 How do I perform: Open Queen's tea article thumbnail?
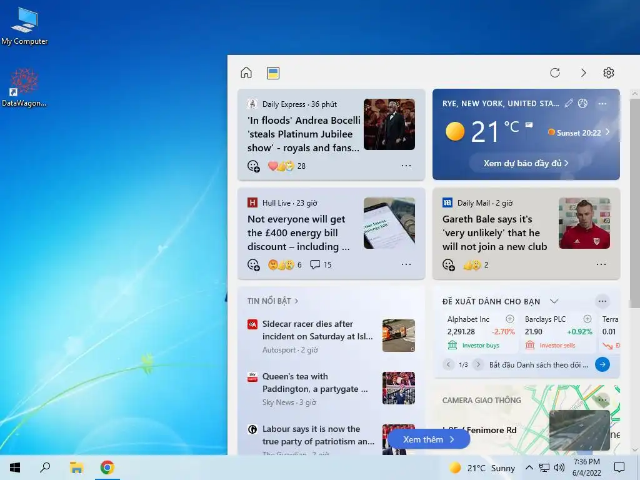point(399,388)
